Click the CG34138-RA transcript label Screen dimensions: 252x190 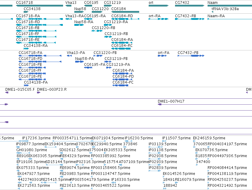coord(36,46)
